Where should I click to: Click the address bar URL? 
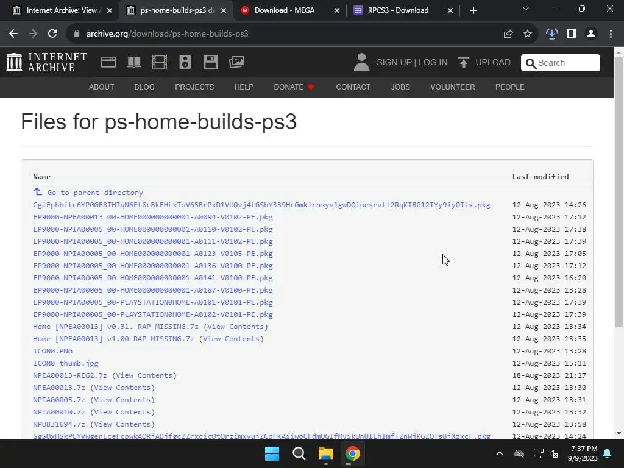pyautogui.click(x=167, y=34)
